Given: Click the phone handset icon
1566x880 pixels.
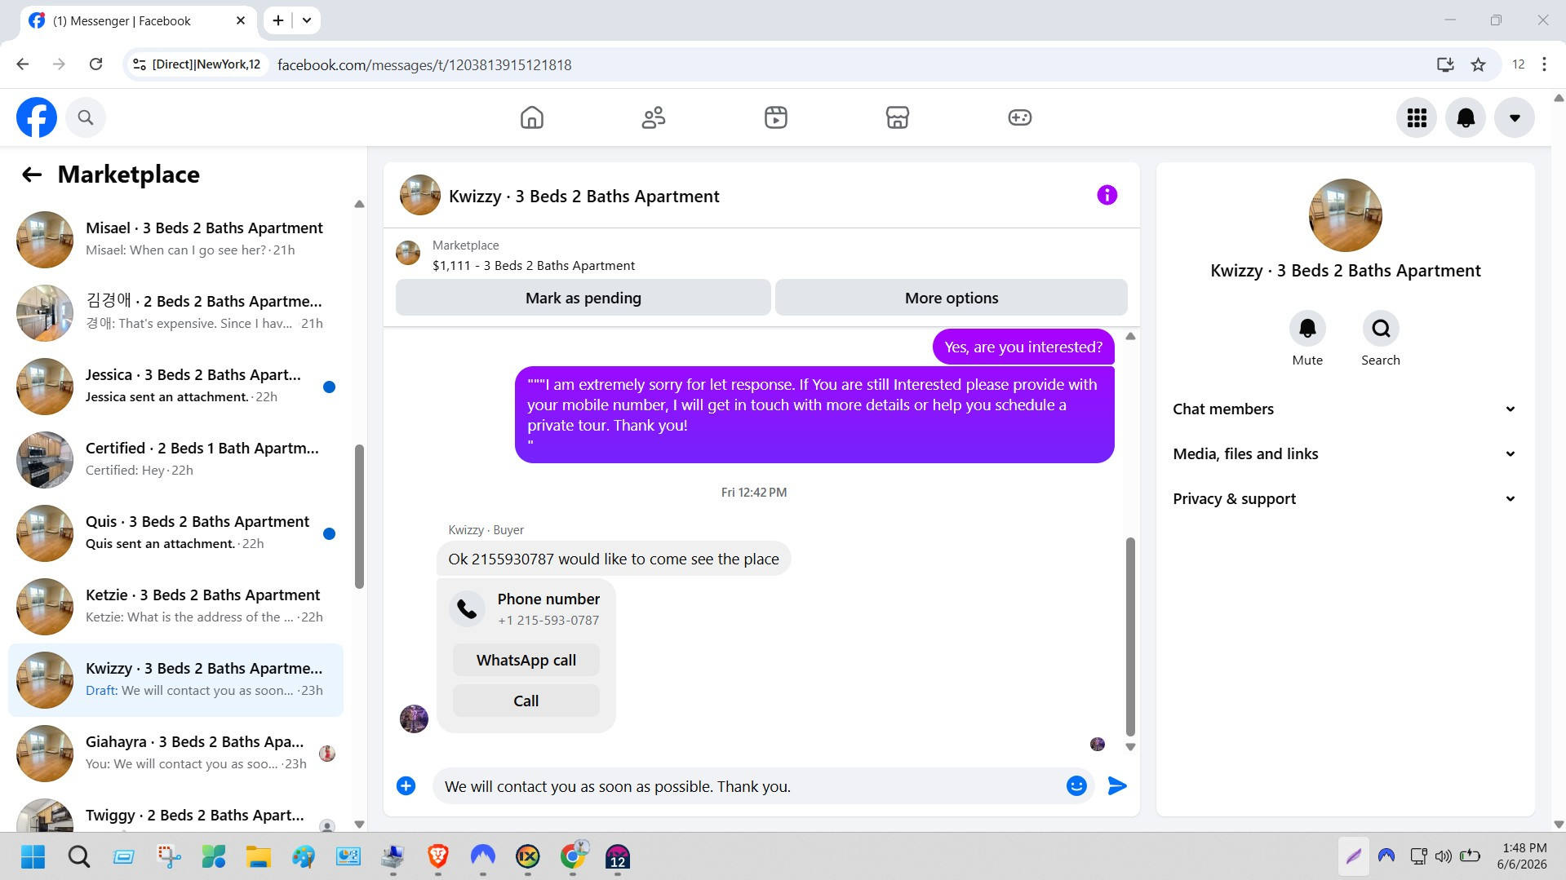Looking at the screenshot, I should (467, 608).
